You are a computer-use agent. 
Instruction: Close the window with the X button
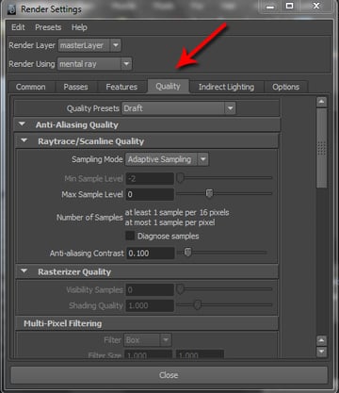(x=316, y=7)
